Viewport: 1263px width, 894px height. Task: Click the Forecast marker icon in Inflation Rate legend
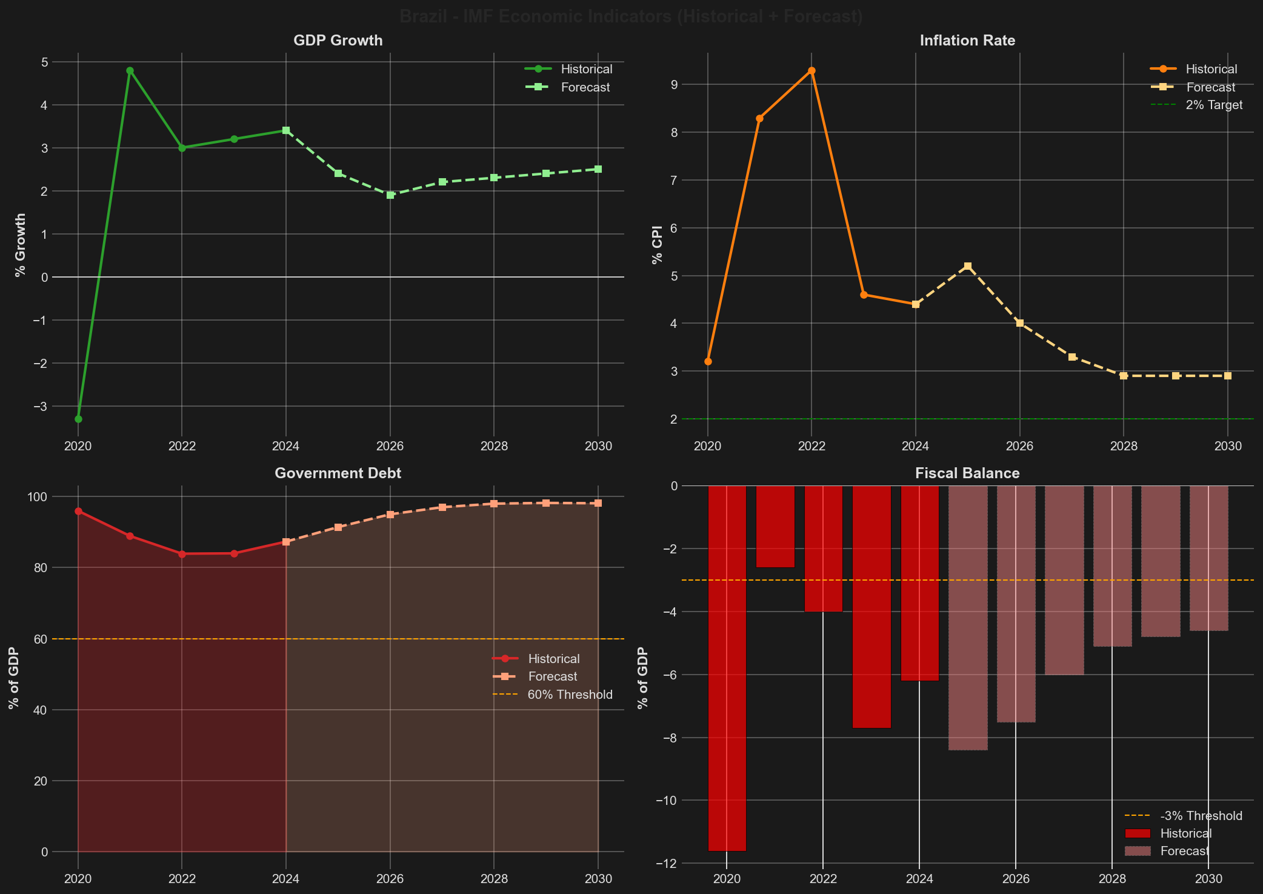pyautogui.click(x=1164, y=87)
